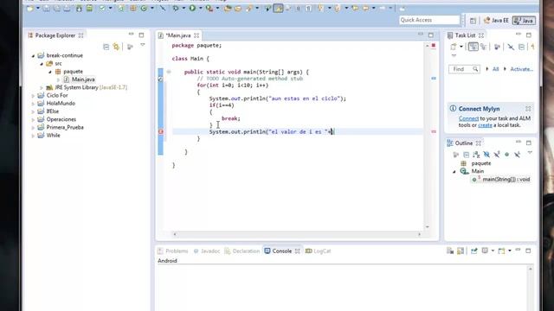Click the Connect link in Mylyn
This screenshot has height=311, width=554.
468,118
